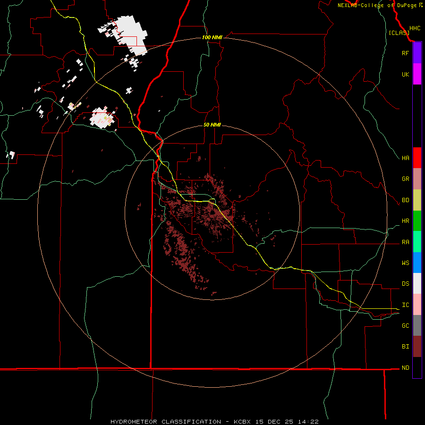Click the HA legend label
The image size is (425, 425).
pyautogui.click(x=405, y=158)
